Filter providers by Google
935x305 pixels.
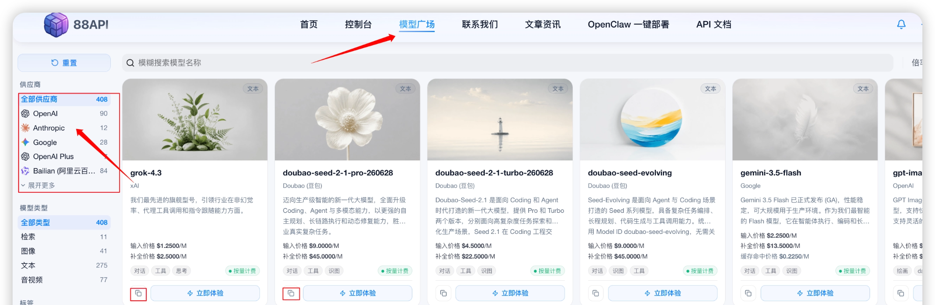[x=64, y=142]
